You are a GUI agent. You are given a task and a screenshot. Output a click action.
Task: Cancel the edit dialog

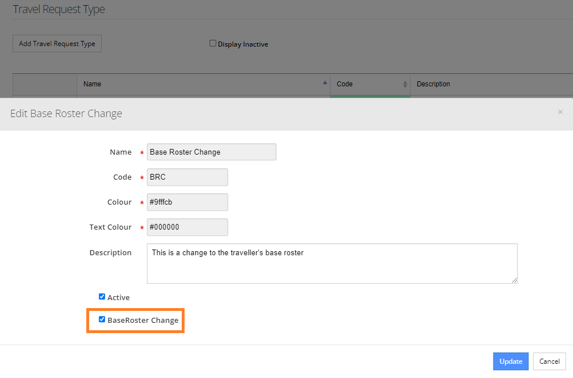pyautogui.click(x=549, y=362)
